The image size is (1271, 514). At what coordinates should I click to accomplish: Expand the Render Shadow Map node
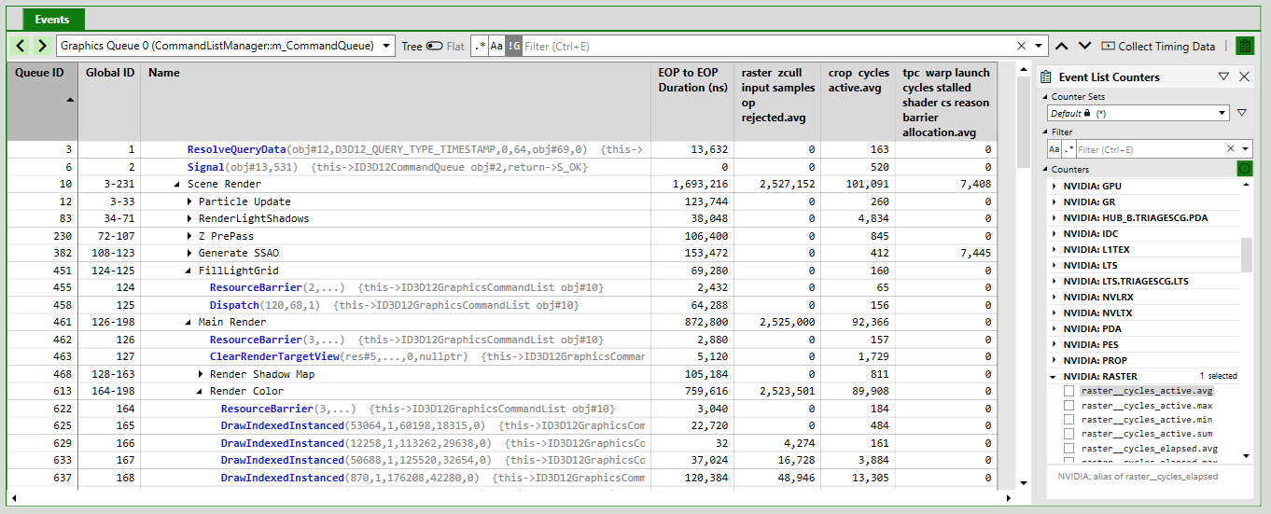201,374
